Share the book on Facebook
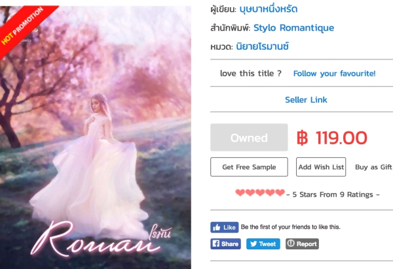The height and width of the screenshot is (269, 393). (x=225, y=244)
